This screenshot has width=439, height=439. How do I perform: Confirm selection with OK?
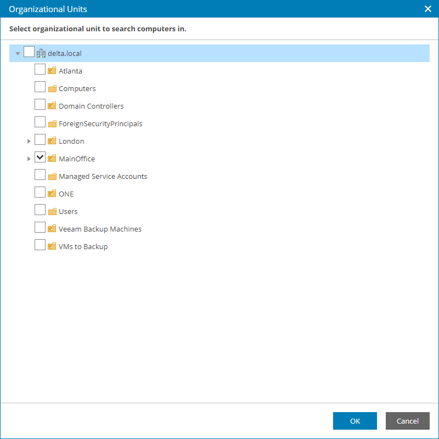(x=355, y=421)
